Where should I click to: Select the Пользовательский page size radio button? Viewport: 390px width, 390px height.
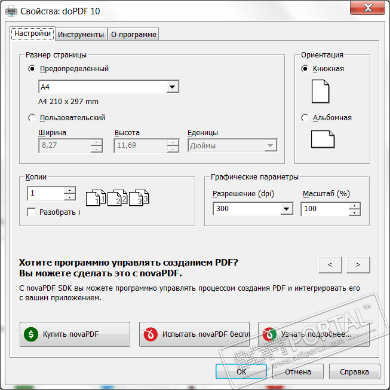[32, 118]
